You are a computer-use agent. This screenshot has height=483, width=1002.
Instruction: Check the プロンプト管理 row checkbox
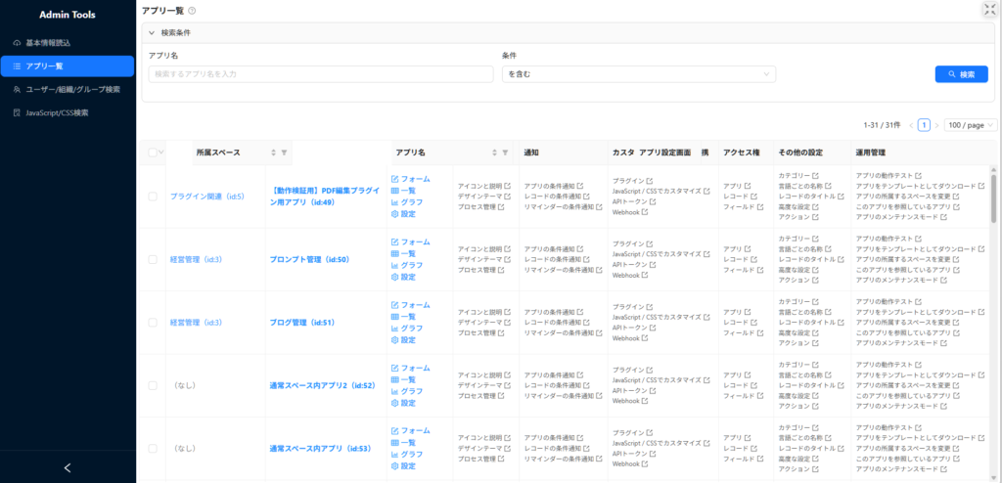[x=152, y=259]
